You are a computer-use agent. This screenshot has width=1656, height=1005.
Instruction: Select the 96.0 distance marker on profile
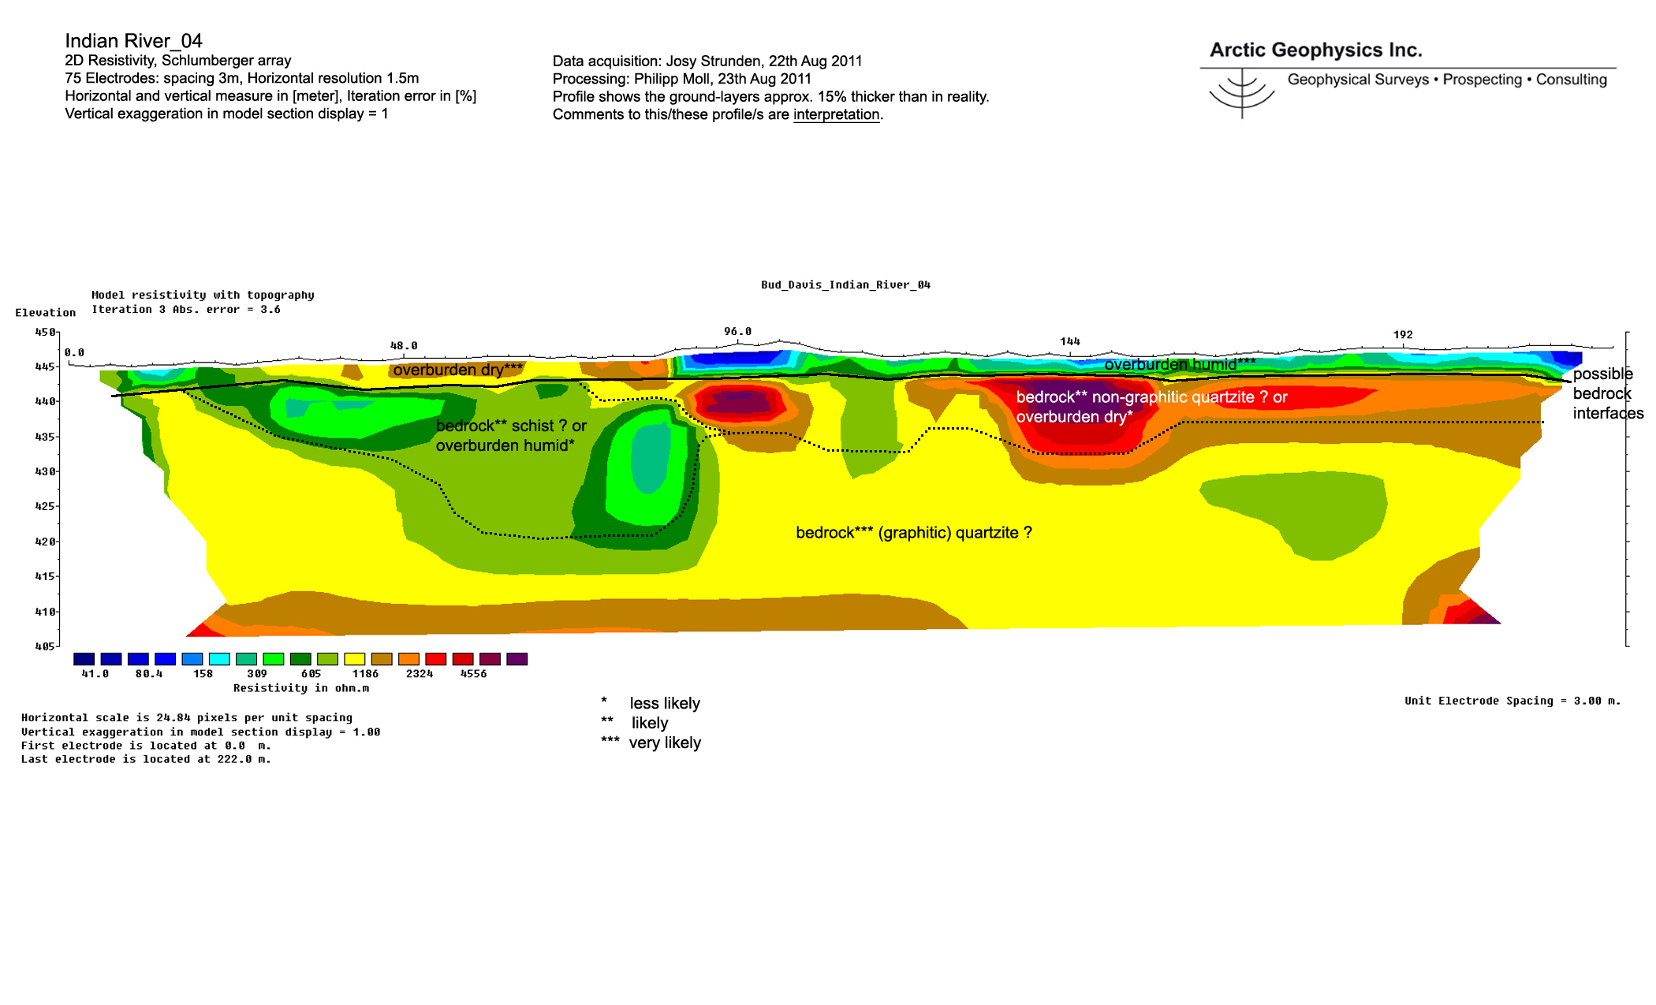(x=737, y=331)
